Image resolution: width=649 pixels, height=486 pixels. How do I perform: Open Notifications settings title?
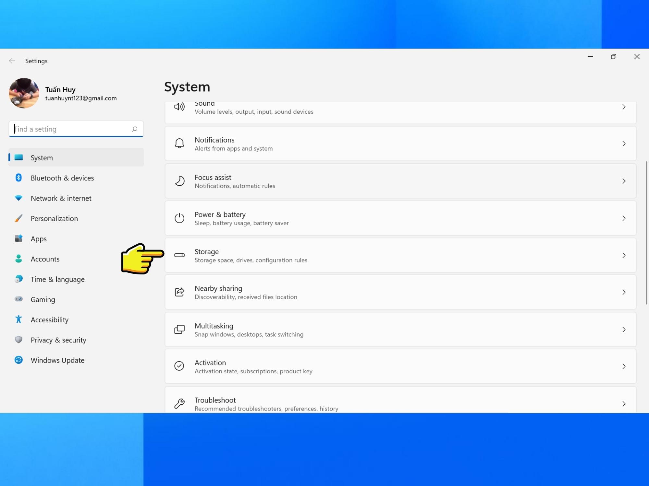tap(214, 140)
